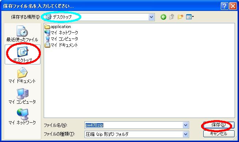Click the ファイル名(N) label
Image resolution: width=239 pixels, height=142 pixels.
(x=56, y=125)
